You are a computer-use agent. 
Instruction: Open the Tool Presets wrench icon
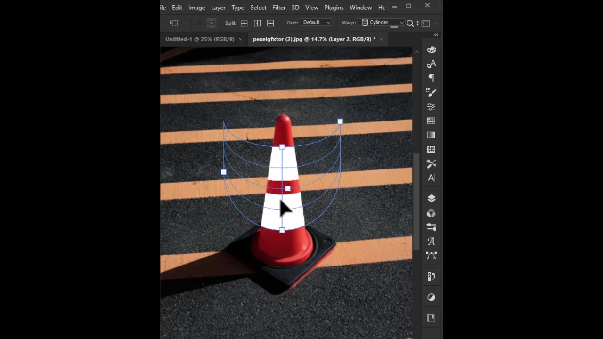432,163
